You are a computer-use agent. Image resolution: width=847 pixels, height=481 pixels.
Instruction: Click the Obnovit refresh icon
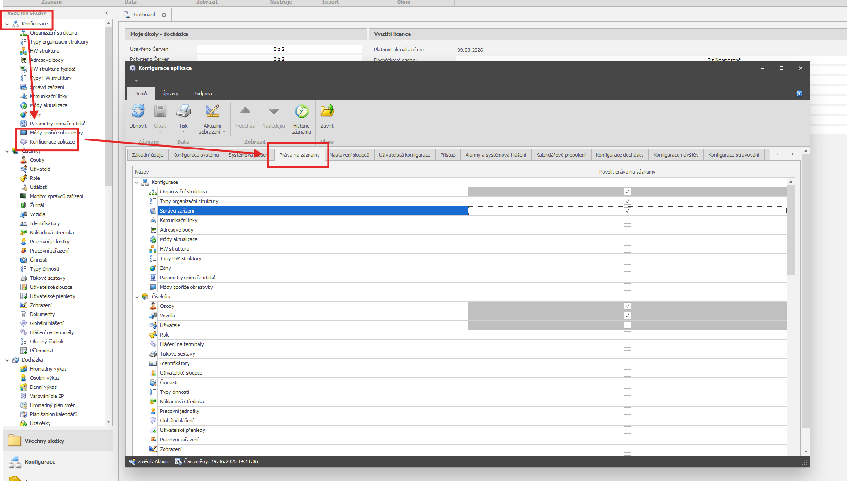click(138, 111)
